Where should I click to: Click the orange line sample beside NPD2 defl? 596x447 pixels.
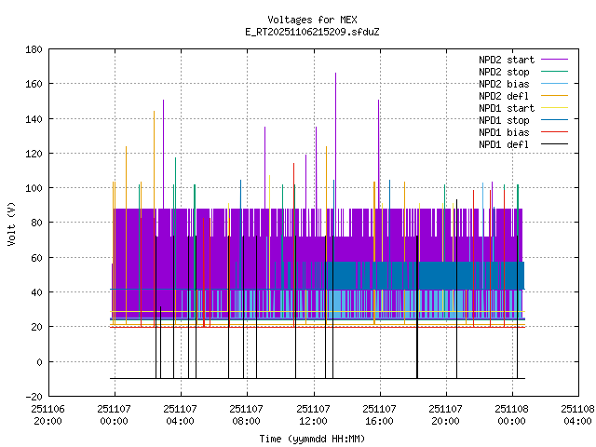(x=554, y=96)
